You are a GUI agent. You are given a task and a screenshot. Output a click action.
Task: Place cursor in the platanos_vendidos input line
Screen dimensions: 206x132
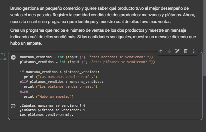(x=87, y=61)
